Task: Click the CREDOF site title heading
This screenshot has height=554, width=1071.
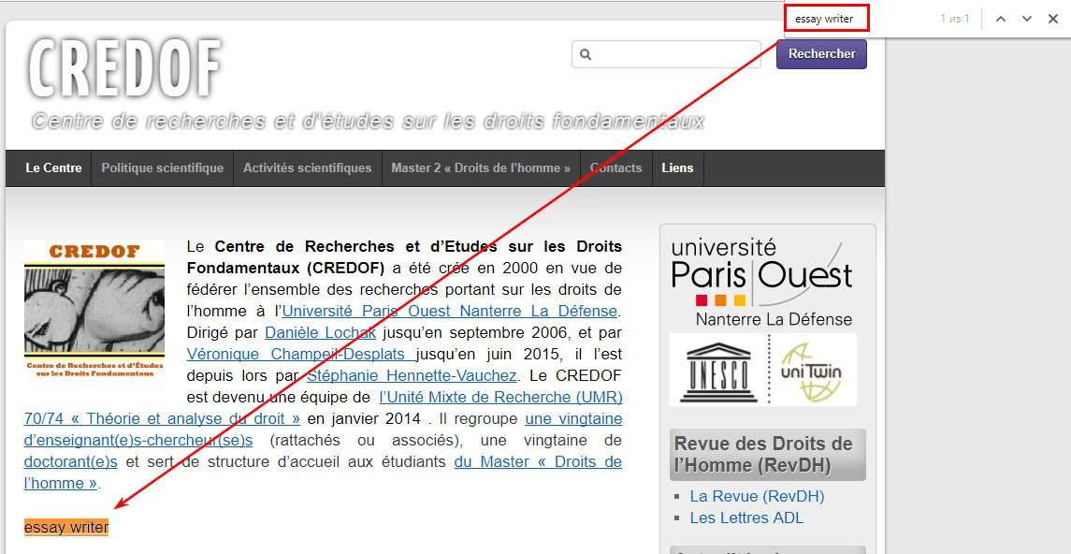Action: click(x=125, y=69)
